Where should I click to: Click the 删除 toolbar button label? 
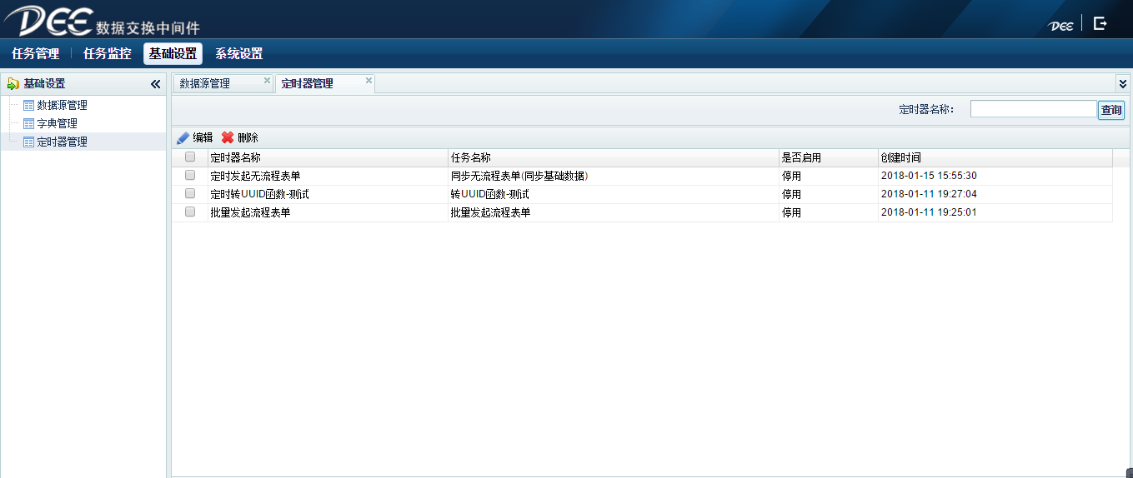point(248,138)
